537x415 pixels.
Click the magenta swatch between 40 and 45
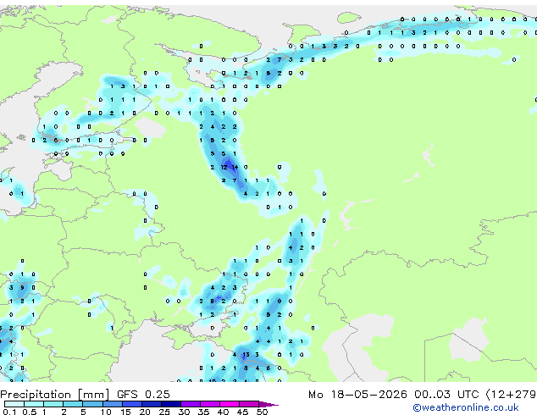coord(230,404)
